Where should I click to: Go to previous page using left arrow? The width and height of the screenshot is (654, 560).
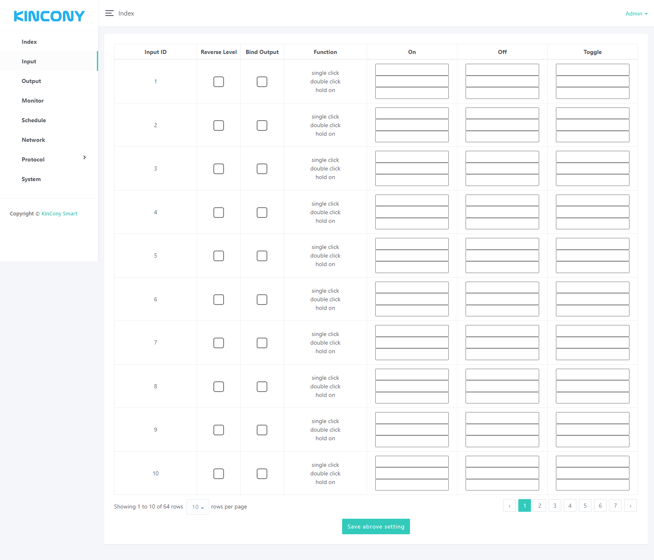[509, 506]
